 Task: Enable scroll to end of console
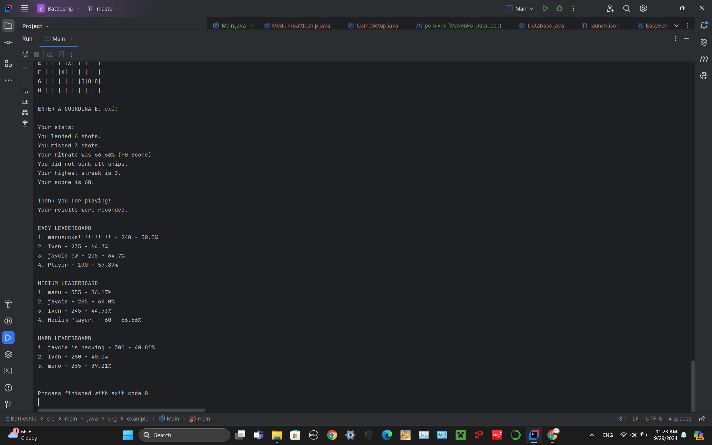coord(25,102)
